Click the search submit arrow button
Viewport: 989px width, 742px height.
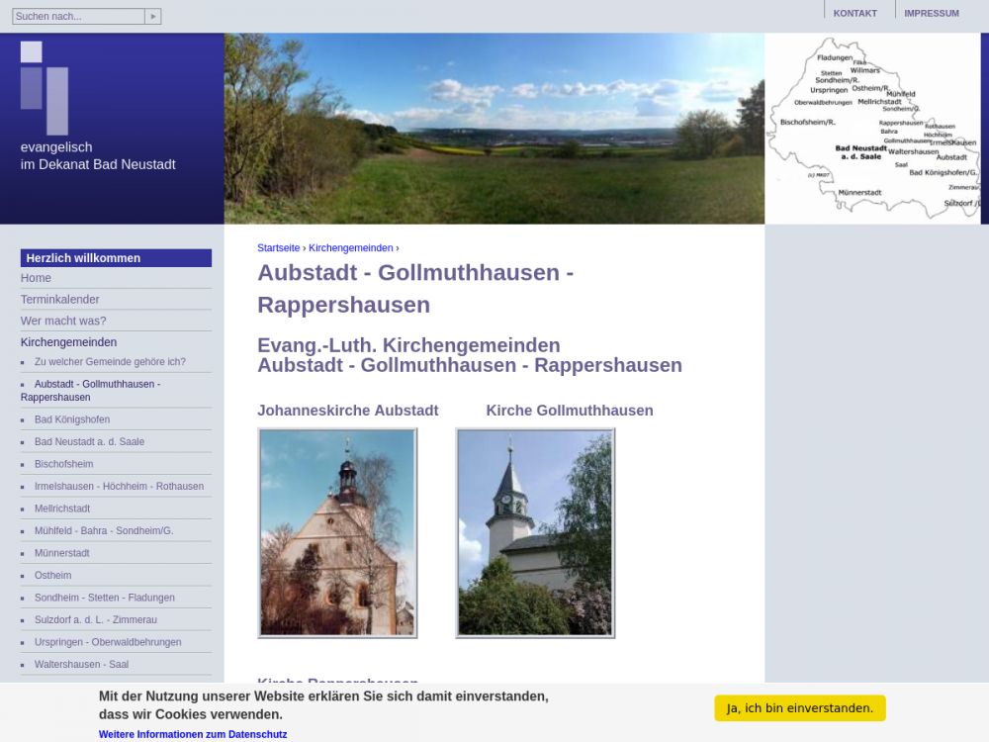(152, 17)
